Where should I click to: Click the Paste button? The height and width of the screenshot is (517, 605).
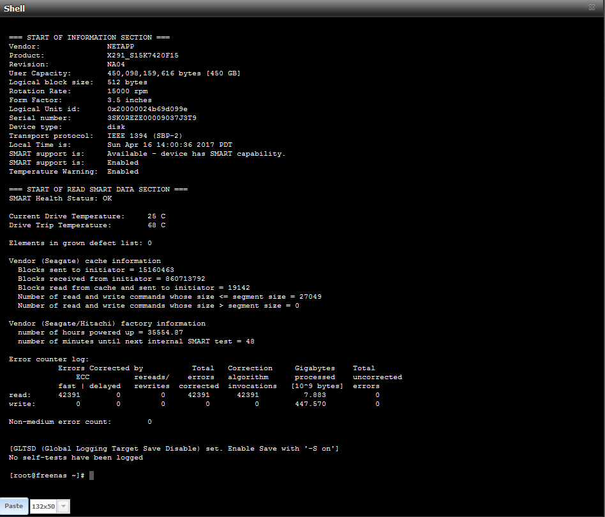click(x=14, y=506)
